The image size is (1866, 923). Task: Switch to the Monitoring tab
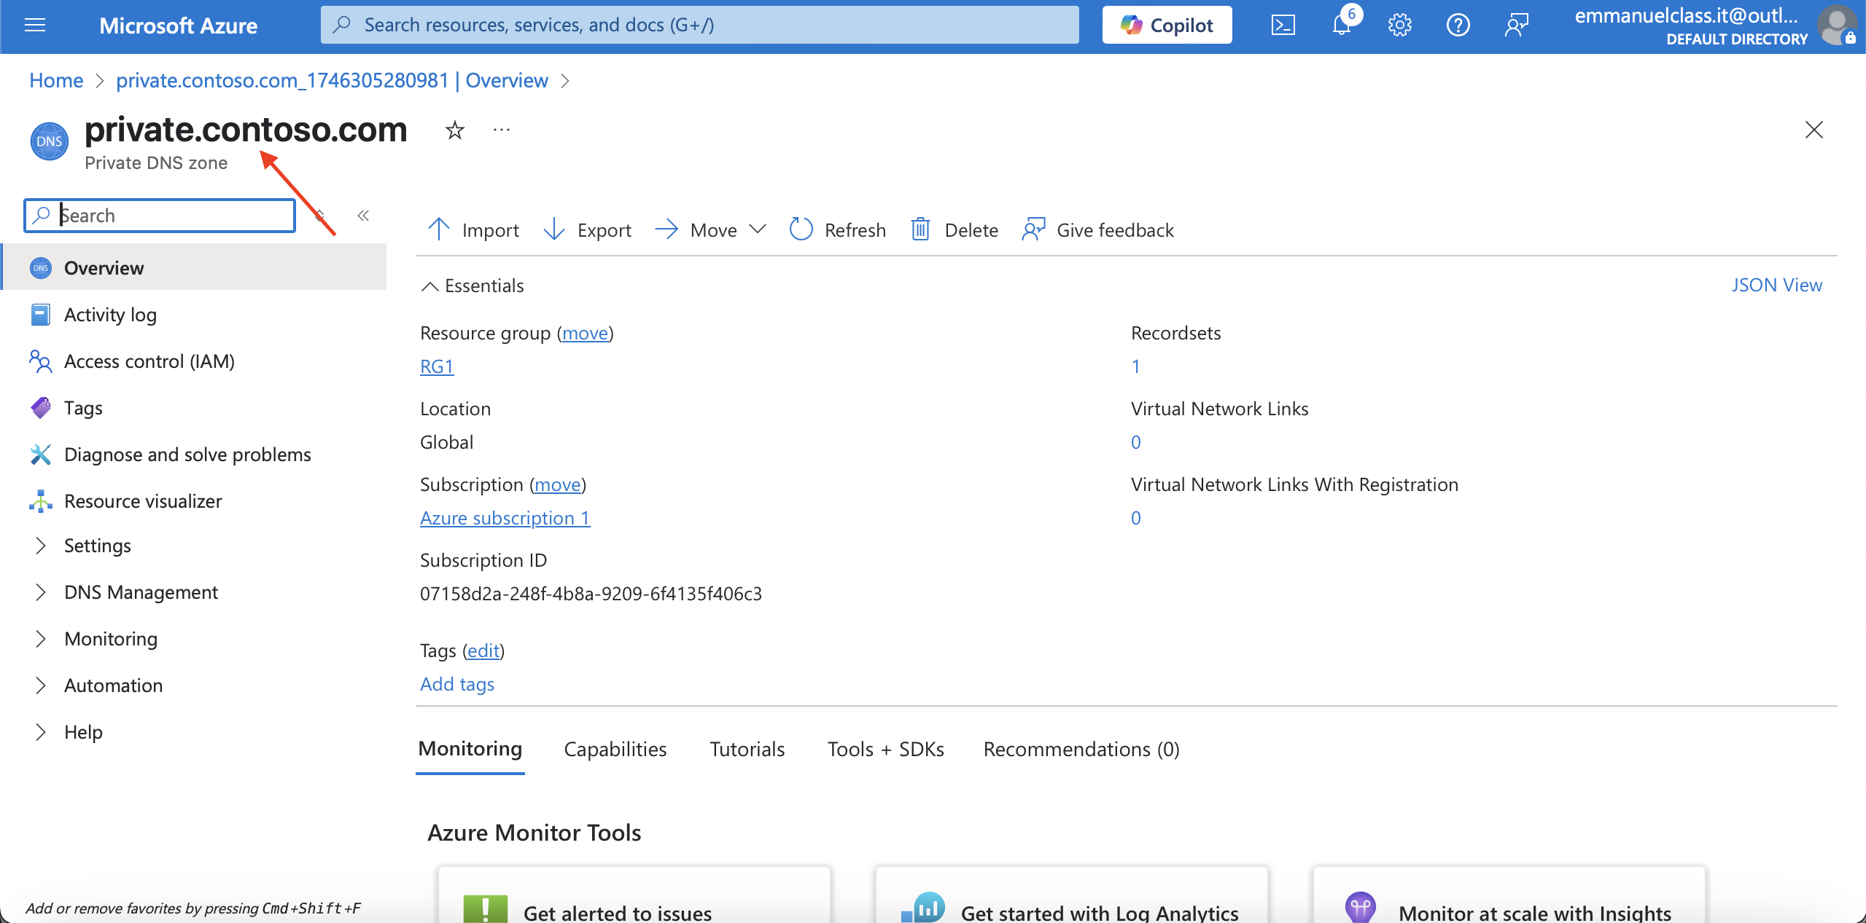(470, 749)
